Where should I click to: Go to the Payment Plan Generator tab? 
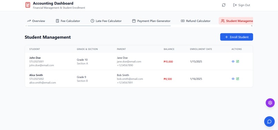(151, 21)
